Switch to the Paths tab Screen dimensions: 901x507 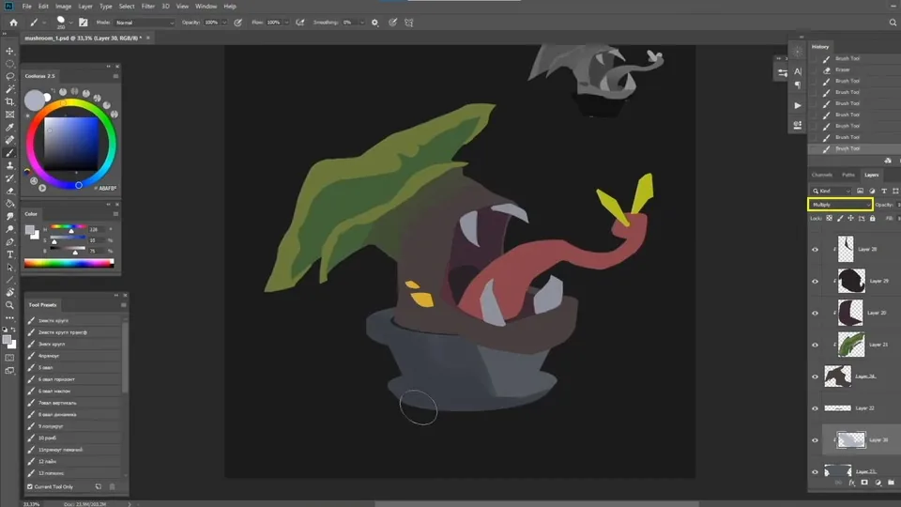coord(848,175)
